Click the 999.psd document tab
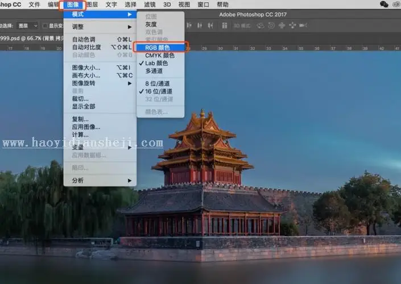Image resolution: width=401 pixels, height=284 pixels. tap(32, 38)
